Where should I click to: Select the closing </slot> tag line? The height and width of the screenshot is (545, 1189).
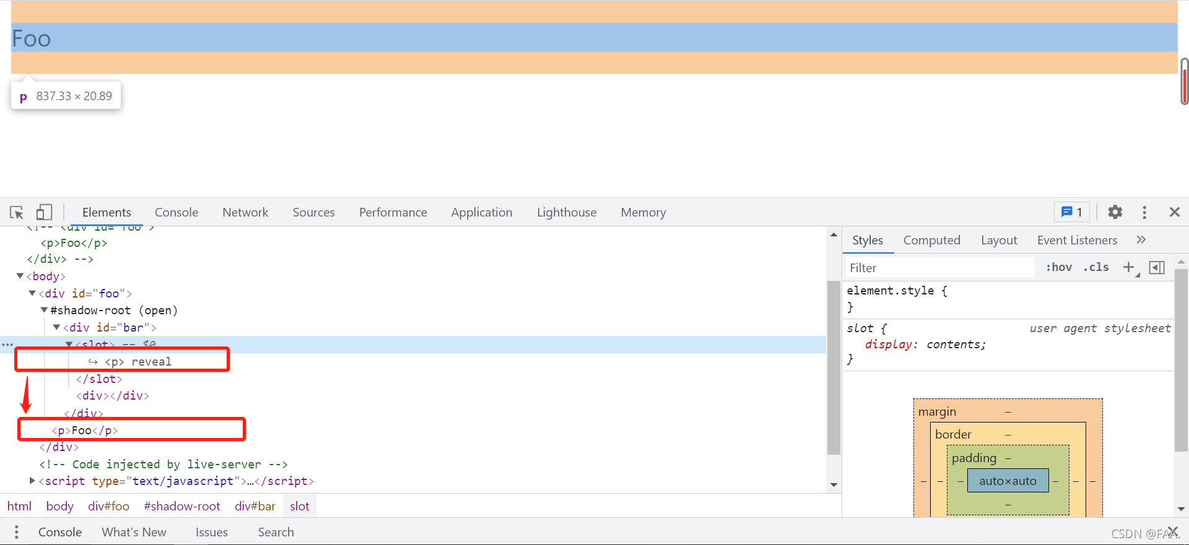click(99, 379)
